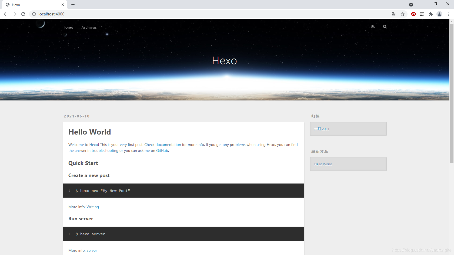This screenshot has width=454, height=255.
Task: Switch to the Archives menu item
Action: [x=89, y=27]
